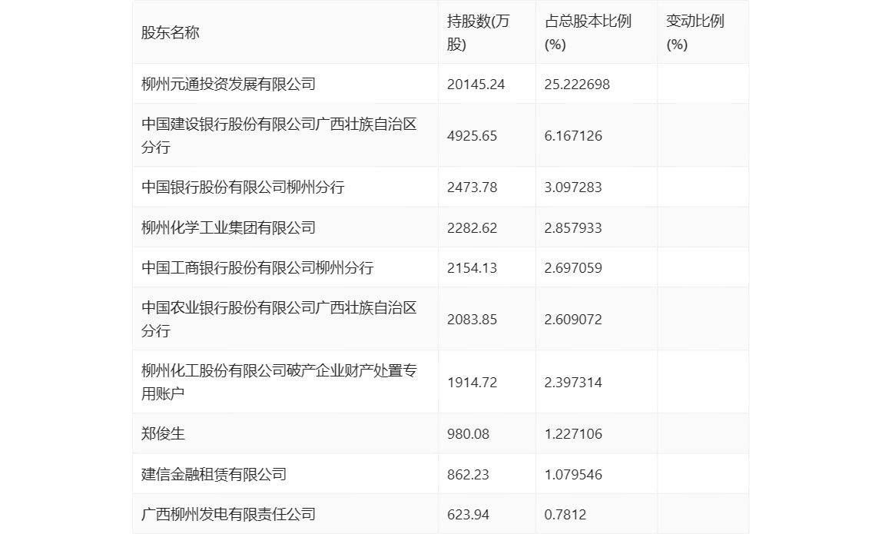Click the 持股数(万股) column header
This screenshot has width=882, height=534.
click(x=478, y=32)
